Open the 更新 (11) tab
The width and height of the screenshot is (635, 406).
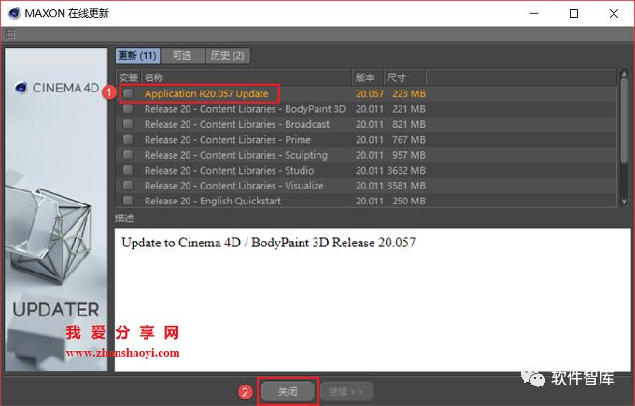pyautogui.click(x=137, y=55)
